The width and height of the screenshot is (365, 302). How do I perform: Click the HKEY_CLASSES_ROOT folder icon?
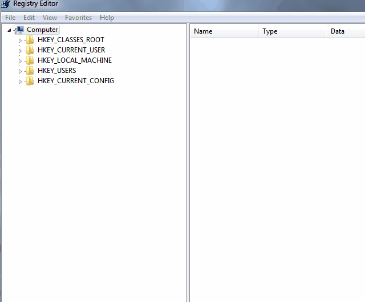coord(30,40)
